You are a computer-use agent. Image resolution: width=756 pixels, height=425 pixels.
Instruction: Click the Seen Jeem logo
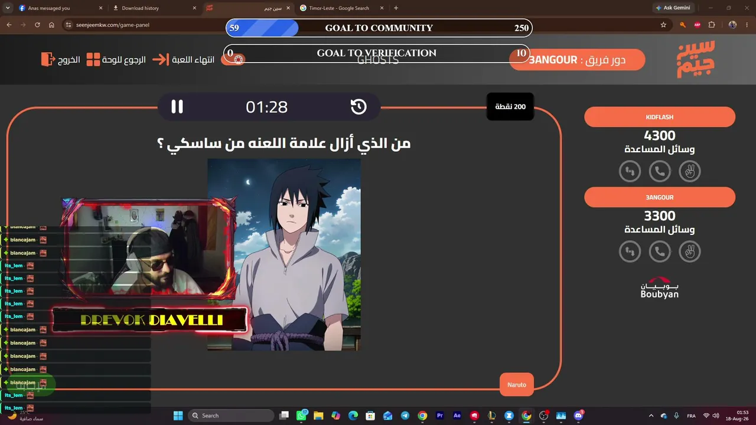point(696,59)
